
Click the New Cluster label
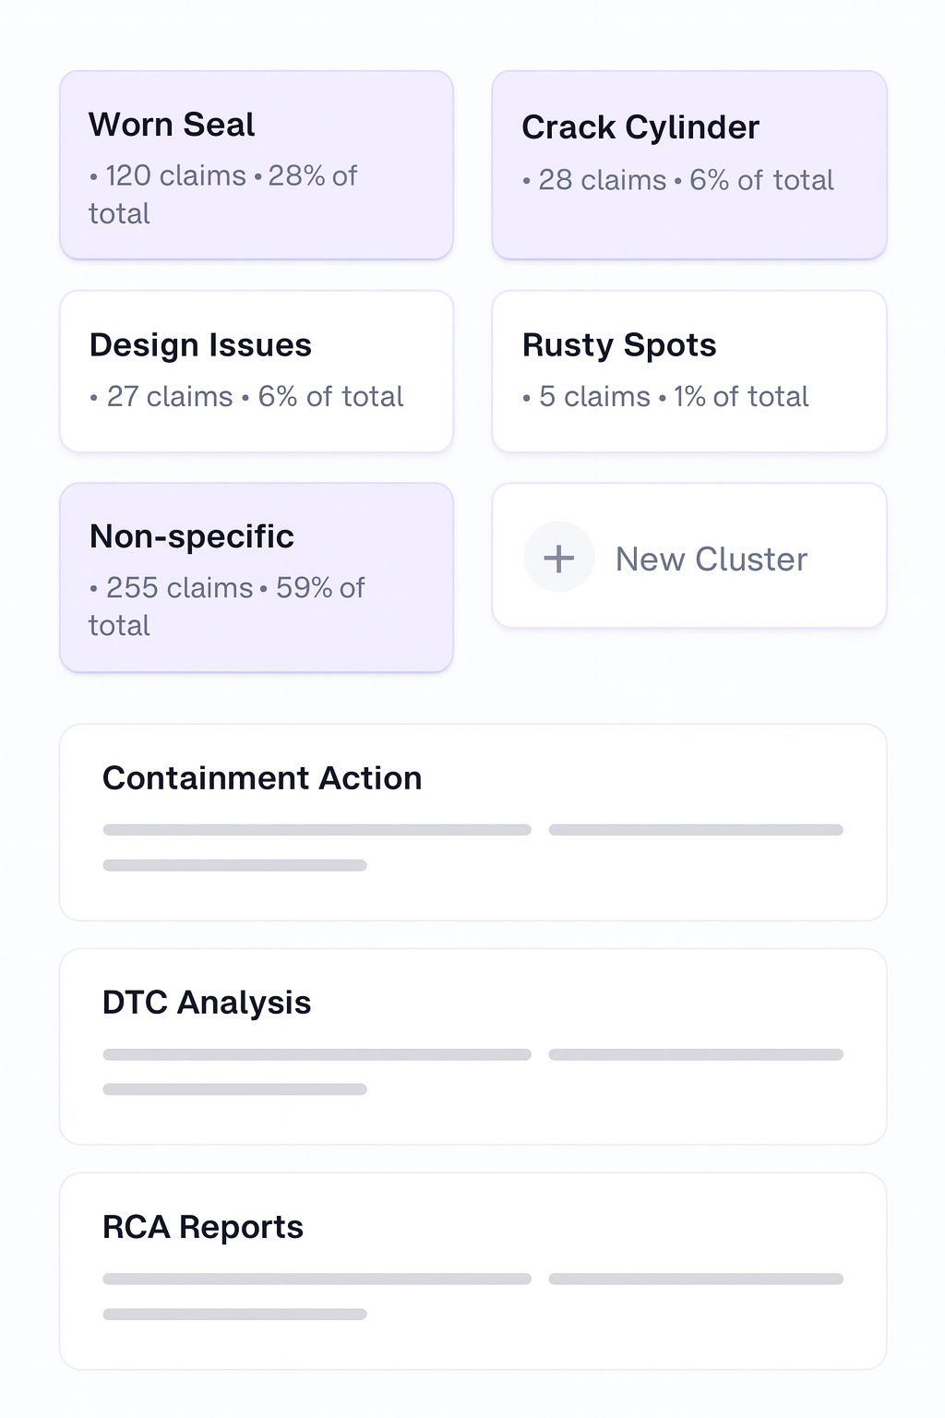712,559
